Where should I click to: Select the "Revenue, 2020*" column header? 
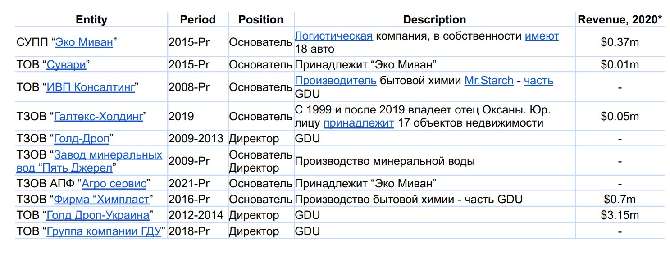[620, 20]
